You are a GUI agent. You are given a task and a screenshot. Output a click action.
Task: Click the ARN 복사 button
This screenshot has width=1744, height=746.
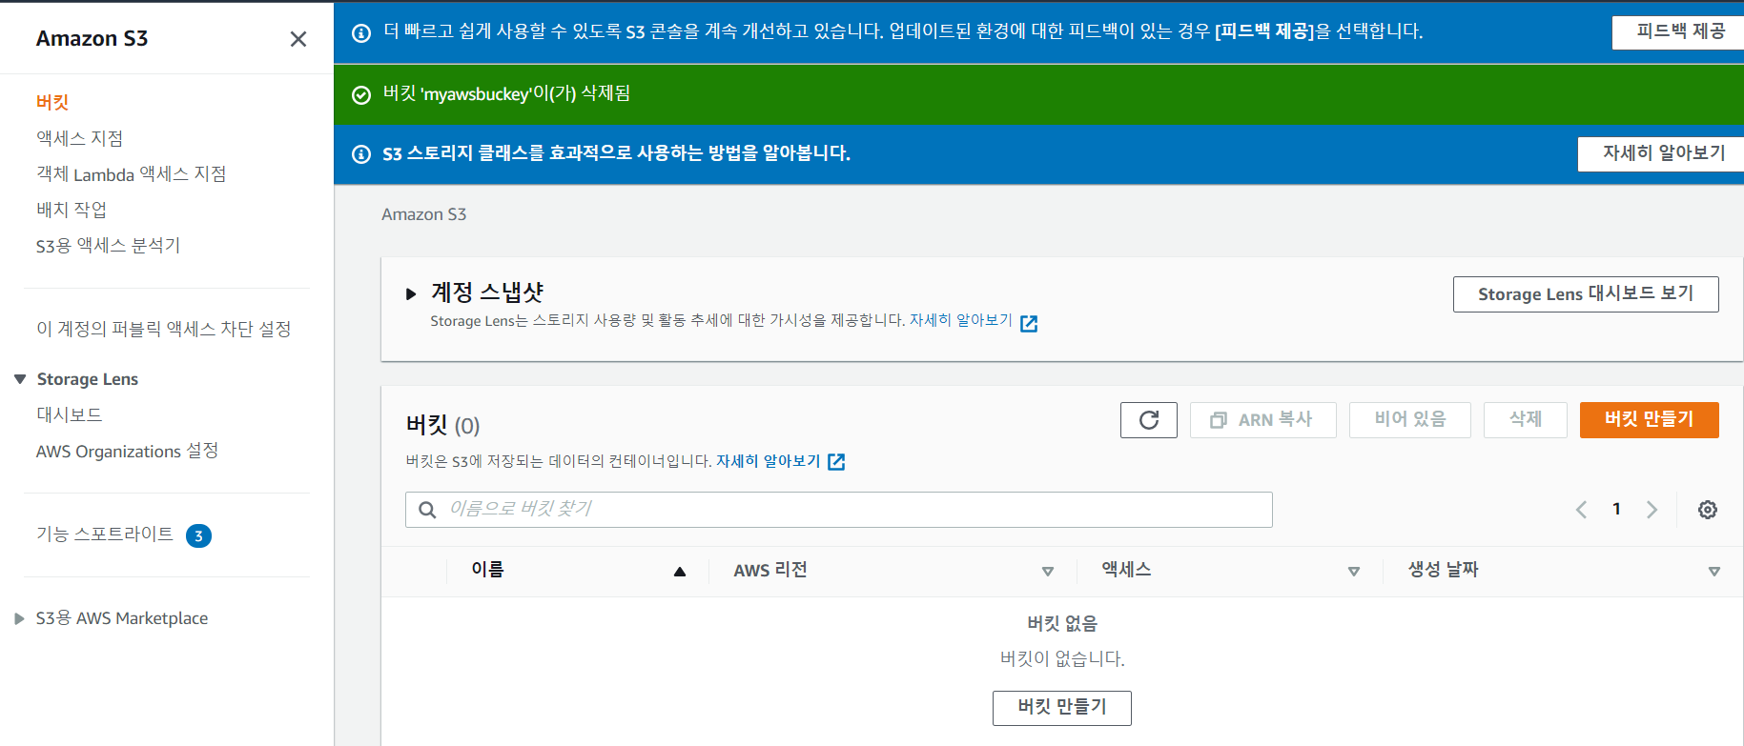pyautogui.click(x=1262, y=420)
